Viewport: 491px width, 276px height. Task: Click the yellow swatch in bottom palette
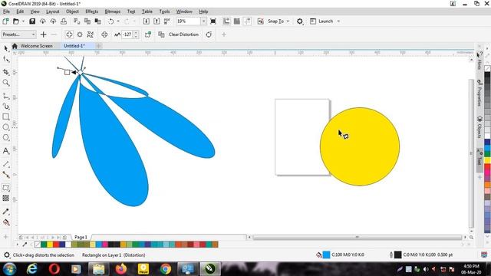point(50,245)
